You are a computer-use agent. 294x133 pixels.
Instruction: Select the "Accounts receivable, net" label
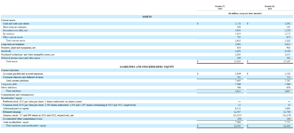click(x=16, y=30)
